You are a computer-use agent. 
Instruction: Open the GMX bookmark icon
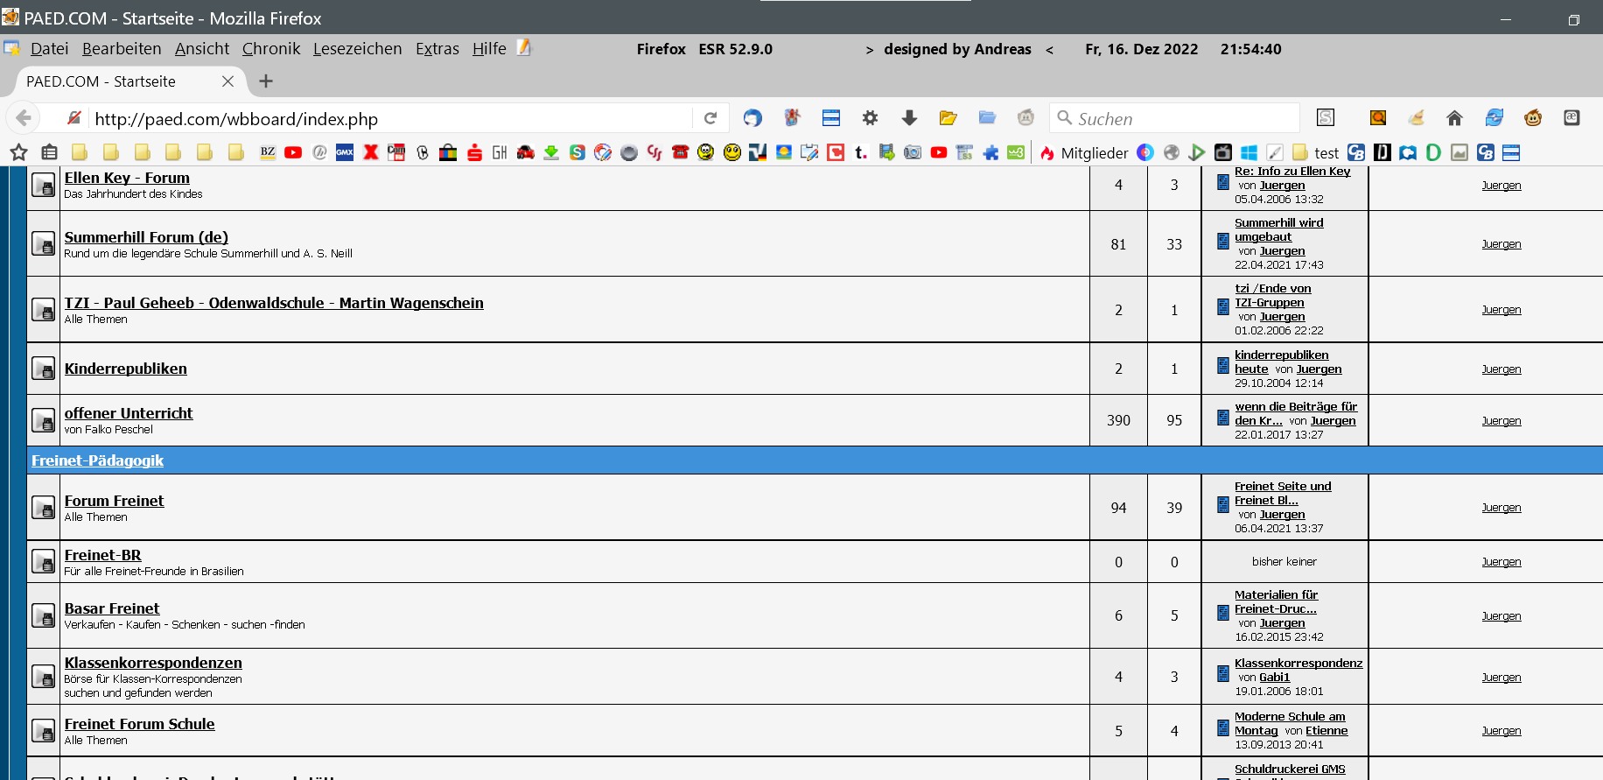coord(345,152)
